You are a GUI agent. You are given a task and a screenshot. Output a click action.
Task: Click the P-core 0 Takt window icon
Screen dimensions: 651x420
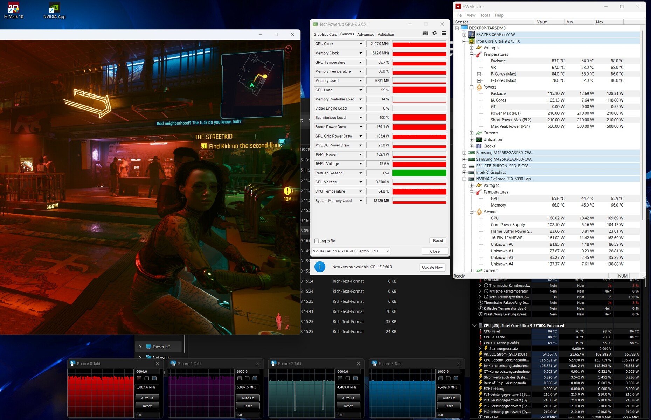tap(72, 364)
